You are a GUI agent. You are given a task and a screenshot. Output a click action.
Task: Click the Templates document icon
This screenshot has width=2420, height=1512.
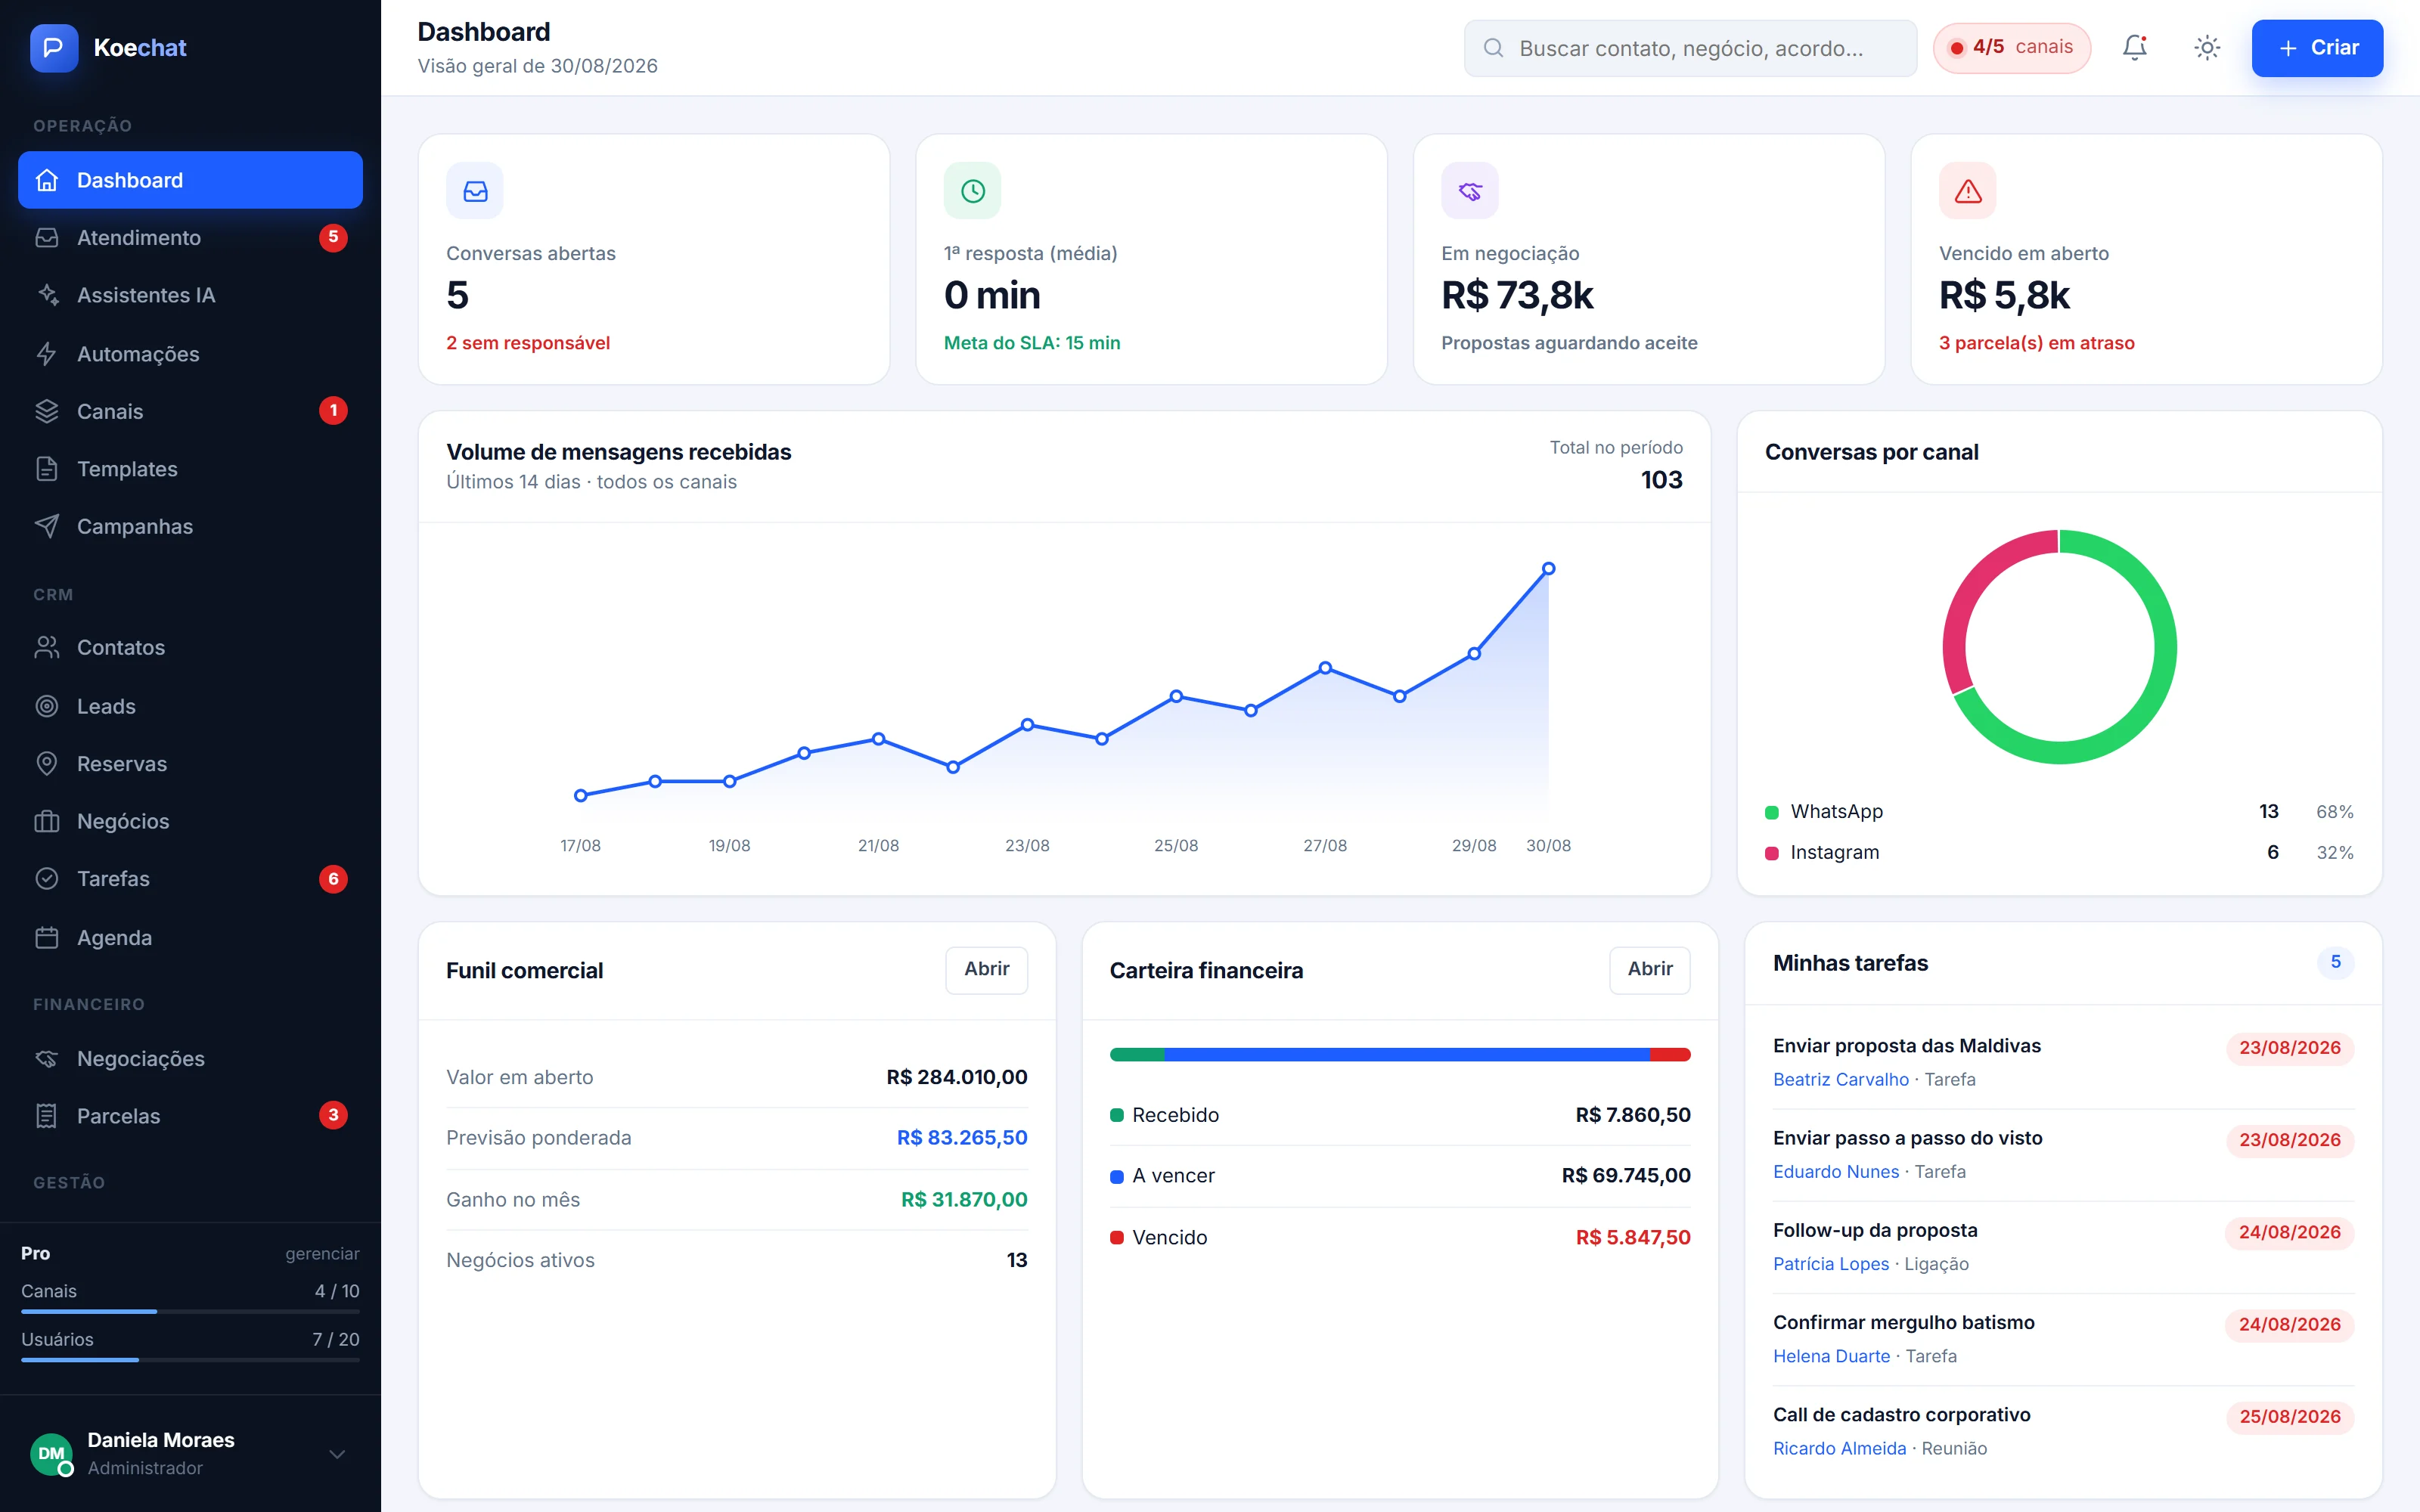[47, 469]
